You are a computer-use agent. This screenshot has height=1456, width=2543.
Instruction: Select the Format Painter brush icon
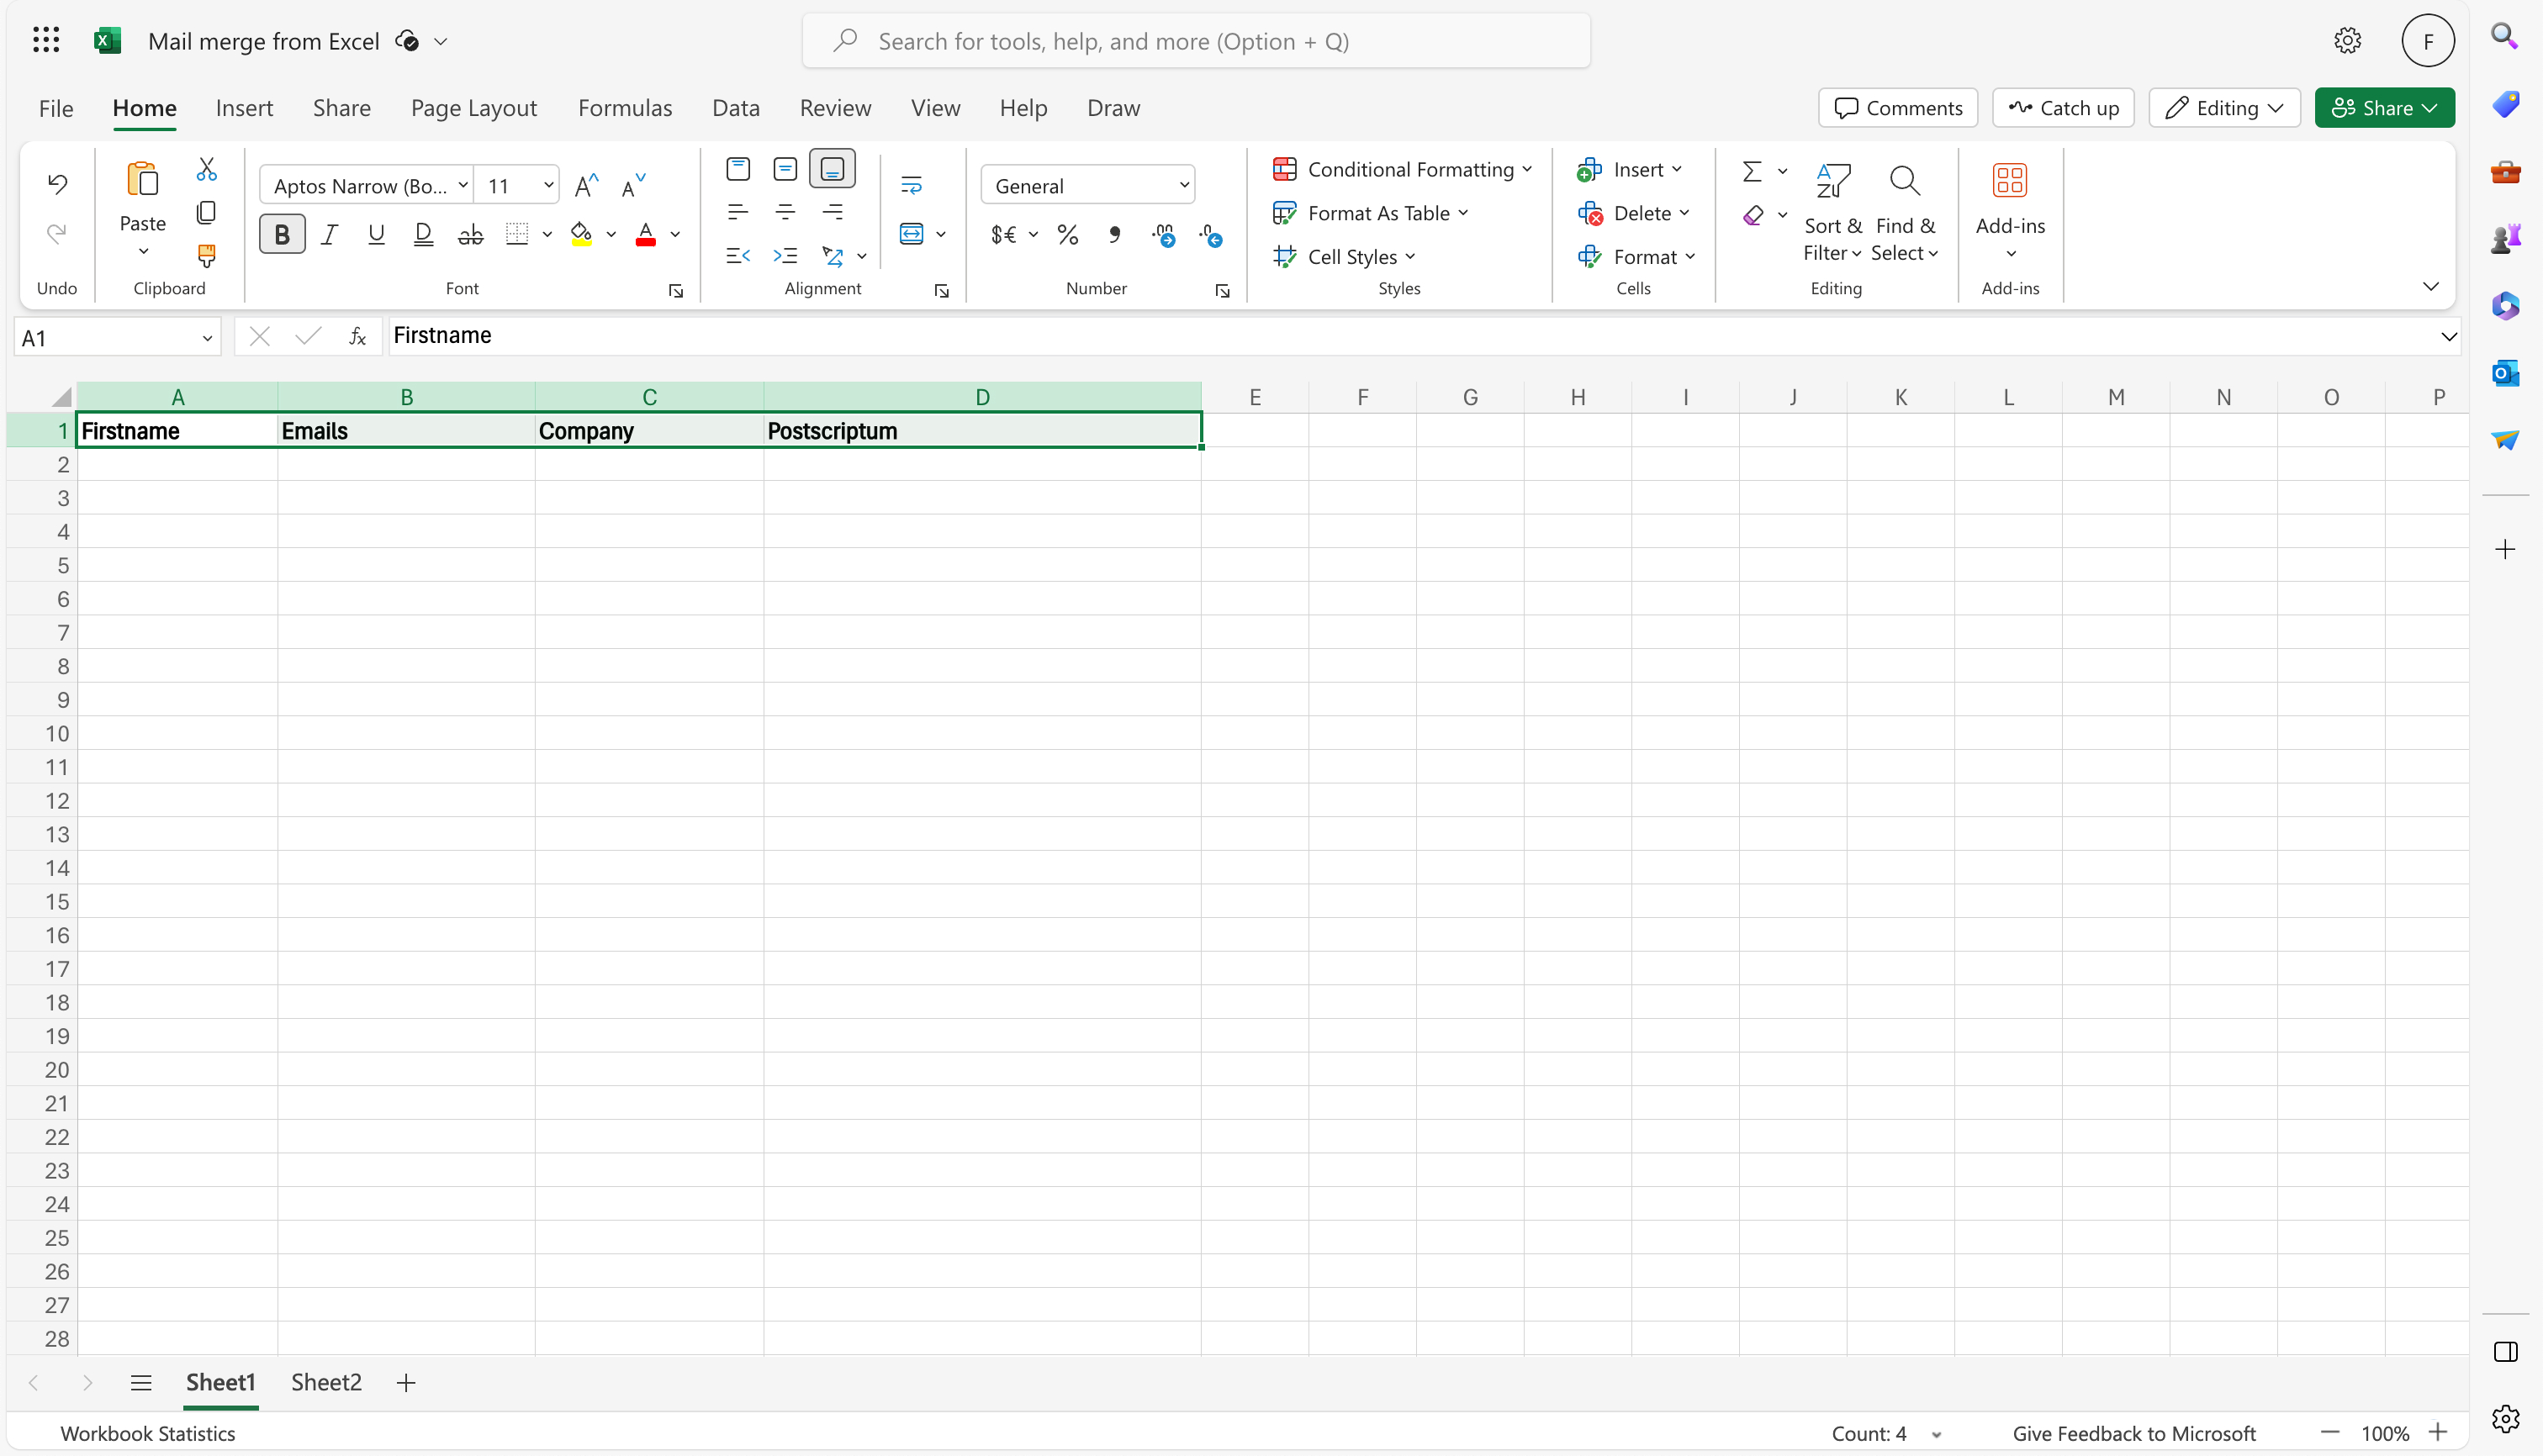click(206, 256)
